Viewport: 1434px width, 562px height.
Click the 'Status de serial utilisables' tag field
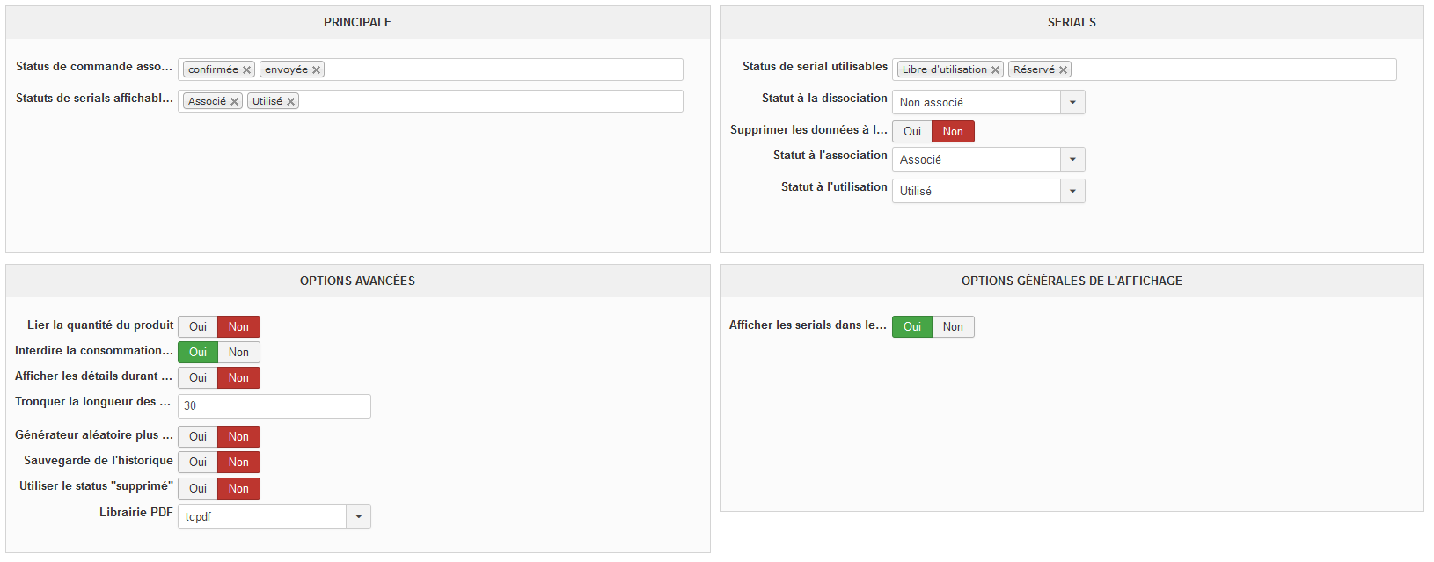[1232, 70]
